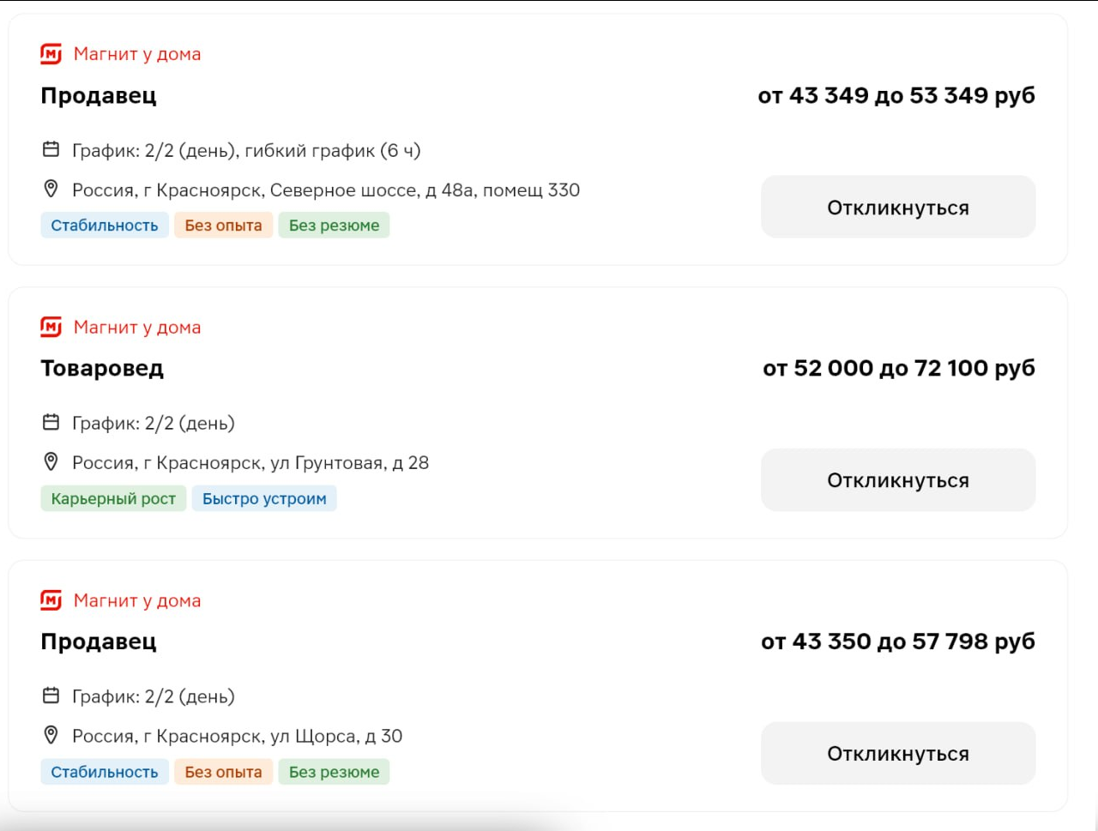Image resolution: width=1098 pixels, height=831 pixels.
Task: Click Magnit logo icon in first Продавец card
Action: [51, 54]
